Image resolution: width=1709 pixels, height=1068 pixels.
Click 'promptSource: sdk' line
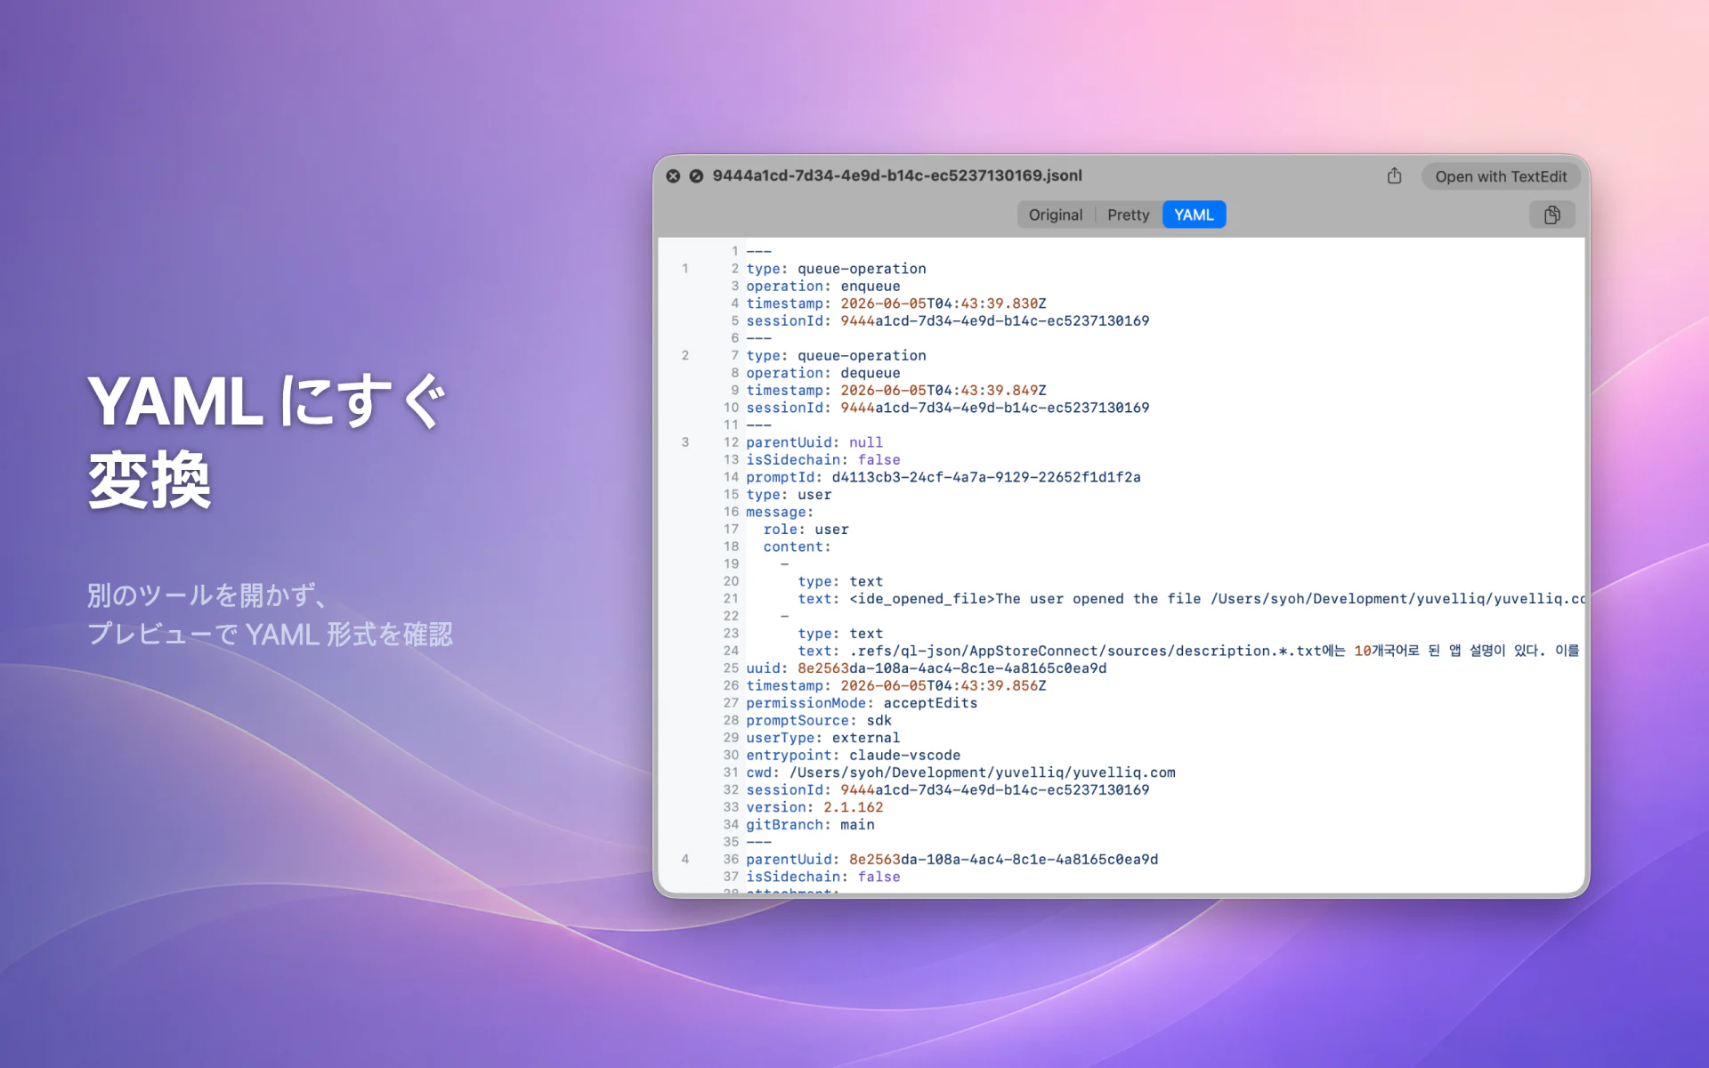(x=819, y=720)
